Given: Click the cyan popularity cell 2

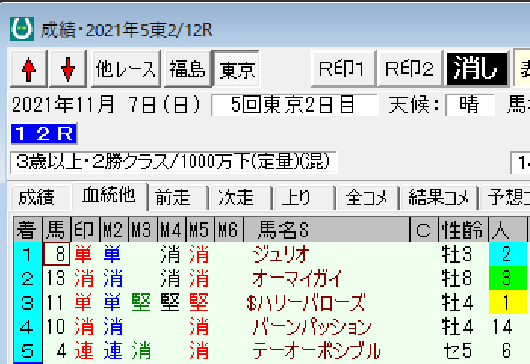Looking at the screenshot, I should tap(507, 254).
